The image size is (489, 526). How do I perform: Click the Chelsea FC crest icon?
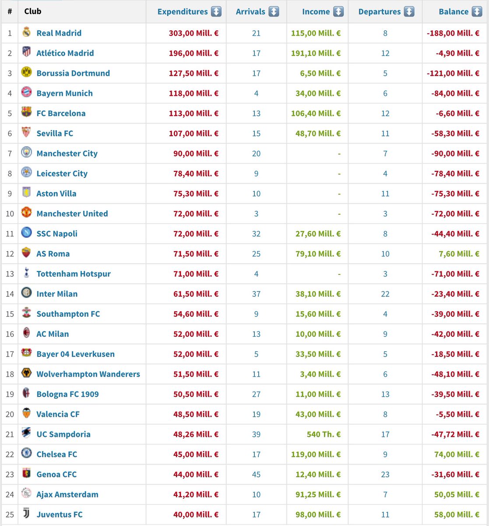26,454
